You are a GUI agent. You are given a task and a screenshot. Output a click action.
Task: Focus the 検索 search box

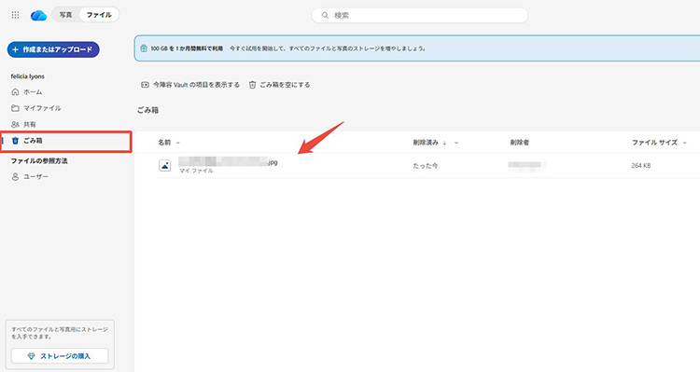(x=420, y=15)
